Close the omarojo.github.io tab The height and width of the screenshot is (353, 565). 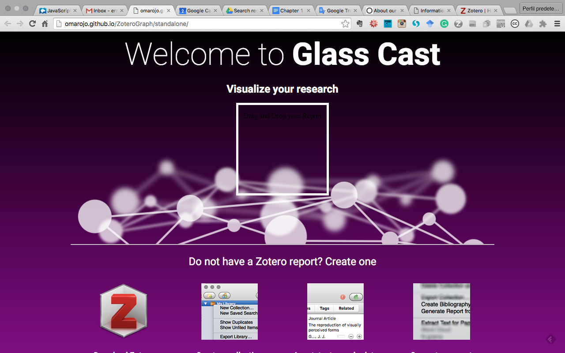(x=169, y=11)
